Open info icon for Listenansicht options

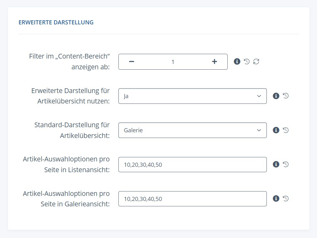click(276, 164)
